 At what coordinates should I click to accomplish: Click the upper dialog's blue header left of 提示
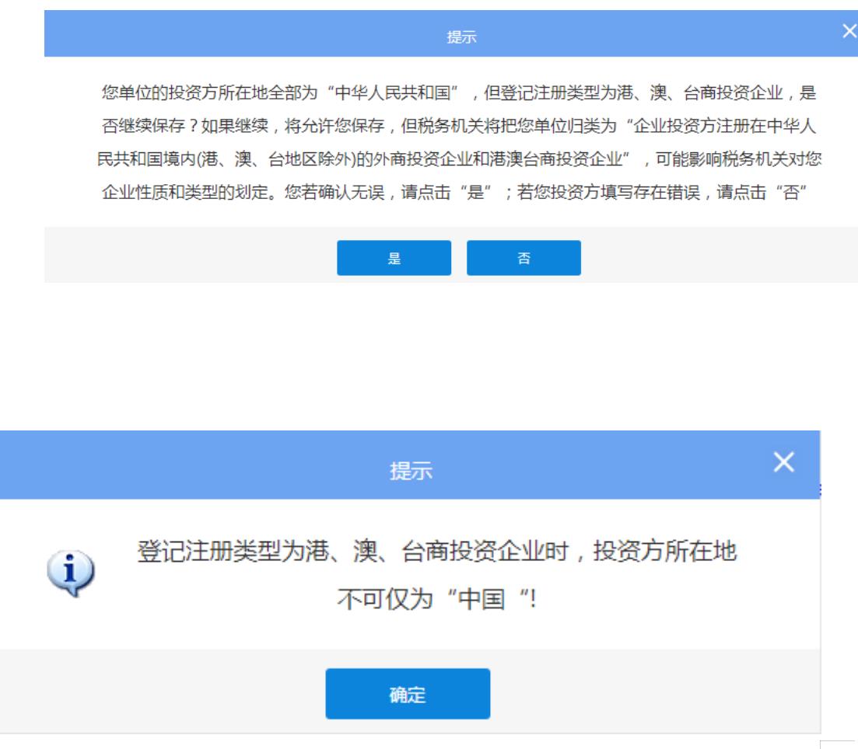[x=233, y=35]
